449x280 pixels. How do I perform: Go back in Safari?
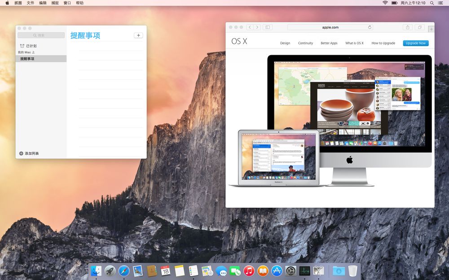coord(250,27)
